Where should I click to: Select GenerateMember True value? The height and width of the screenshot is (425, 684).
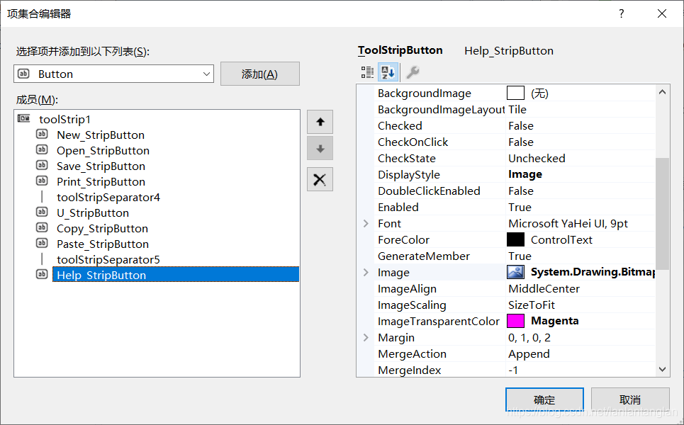click(x=520, y=256)
